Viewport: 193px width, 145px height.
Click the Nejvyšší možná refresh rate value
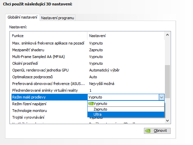(102, 84)
